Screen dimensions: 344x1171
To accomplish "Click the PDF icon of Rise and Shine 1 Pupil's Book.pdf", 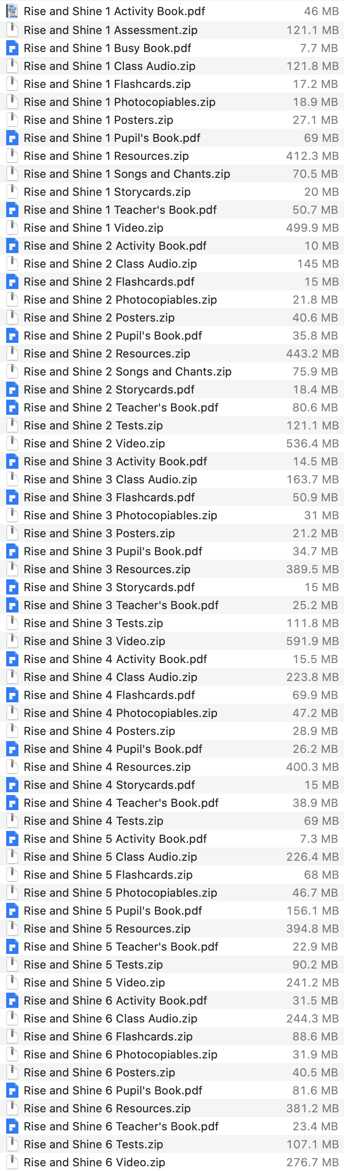I will 12,138.
